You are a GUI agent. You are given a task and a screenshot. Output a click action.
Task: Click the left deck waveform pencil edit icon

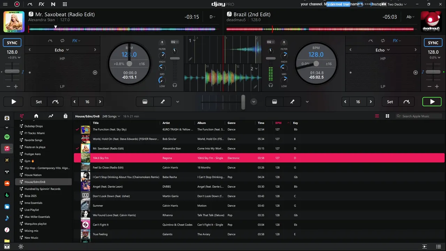tap(190, 59)
